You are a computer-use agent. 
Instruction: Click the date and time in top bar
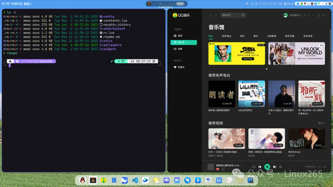click(17, 4)
